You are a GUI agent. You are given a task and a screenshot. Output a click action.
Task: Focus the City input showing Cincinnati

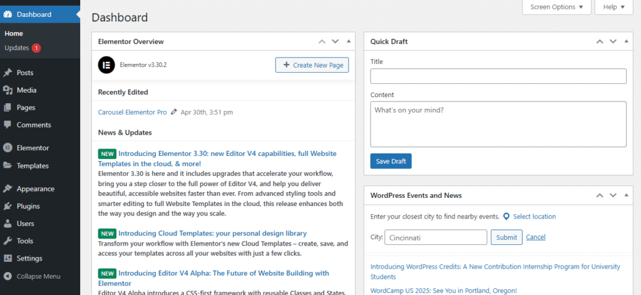tap(436, 237)
